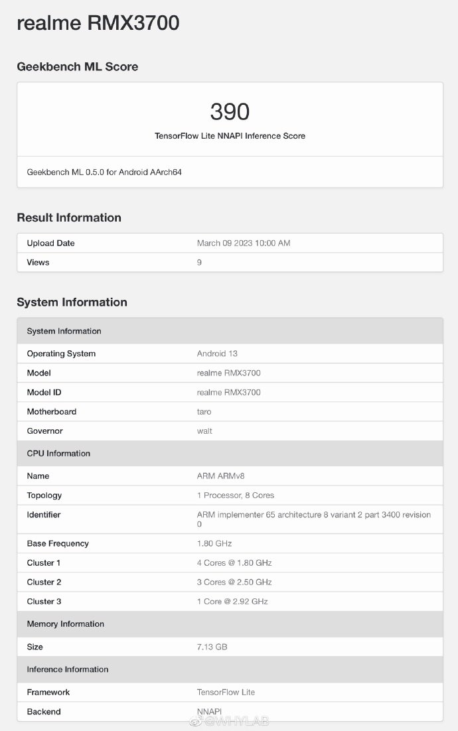This screenshot has width=458, height=731.
Task: Select the 7.13 GB memory size value
Action: coord(212,647)
